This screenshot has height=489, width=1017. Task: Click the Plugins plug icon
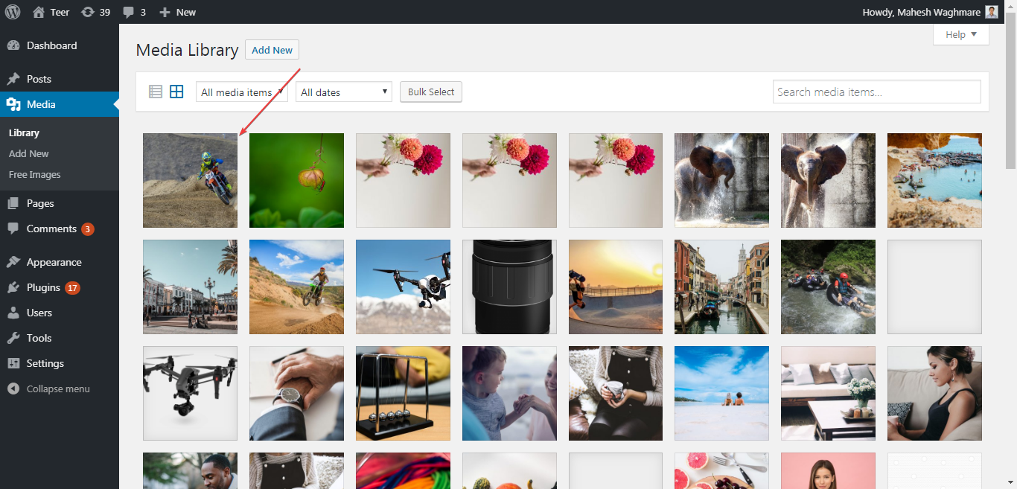(13, 287)
